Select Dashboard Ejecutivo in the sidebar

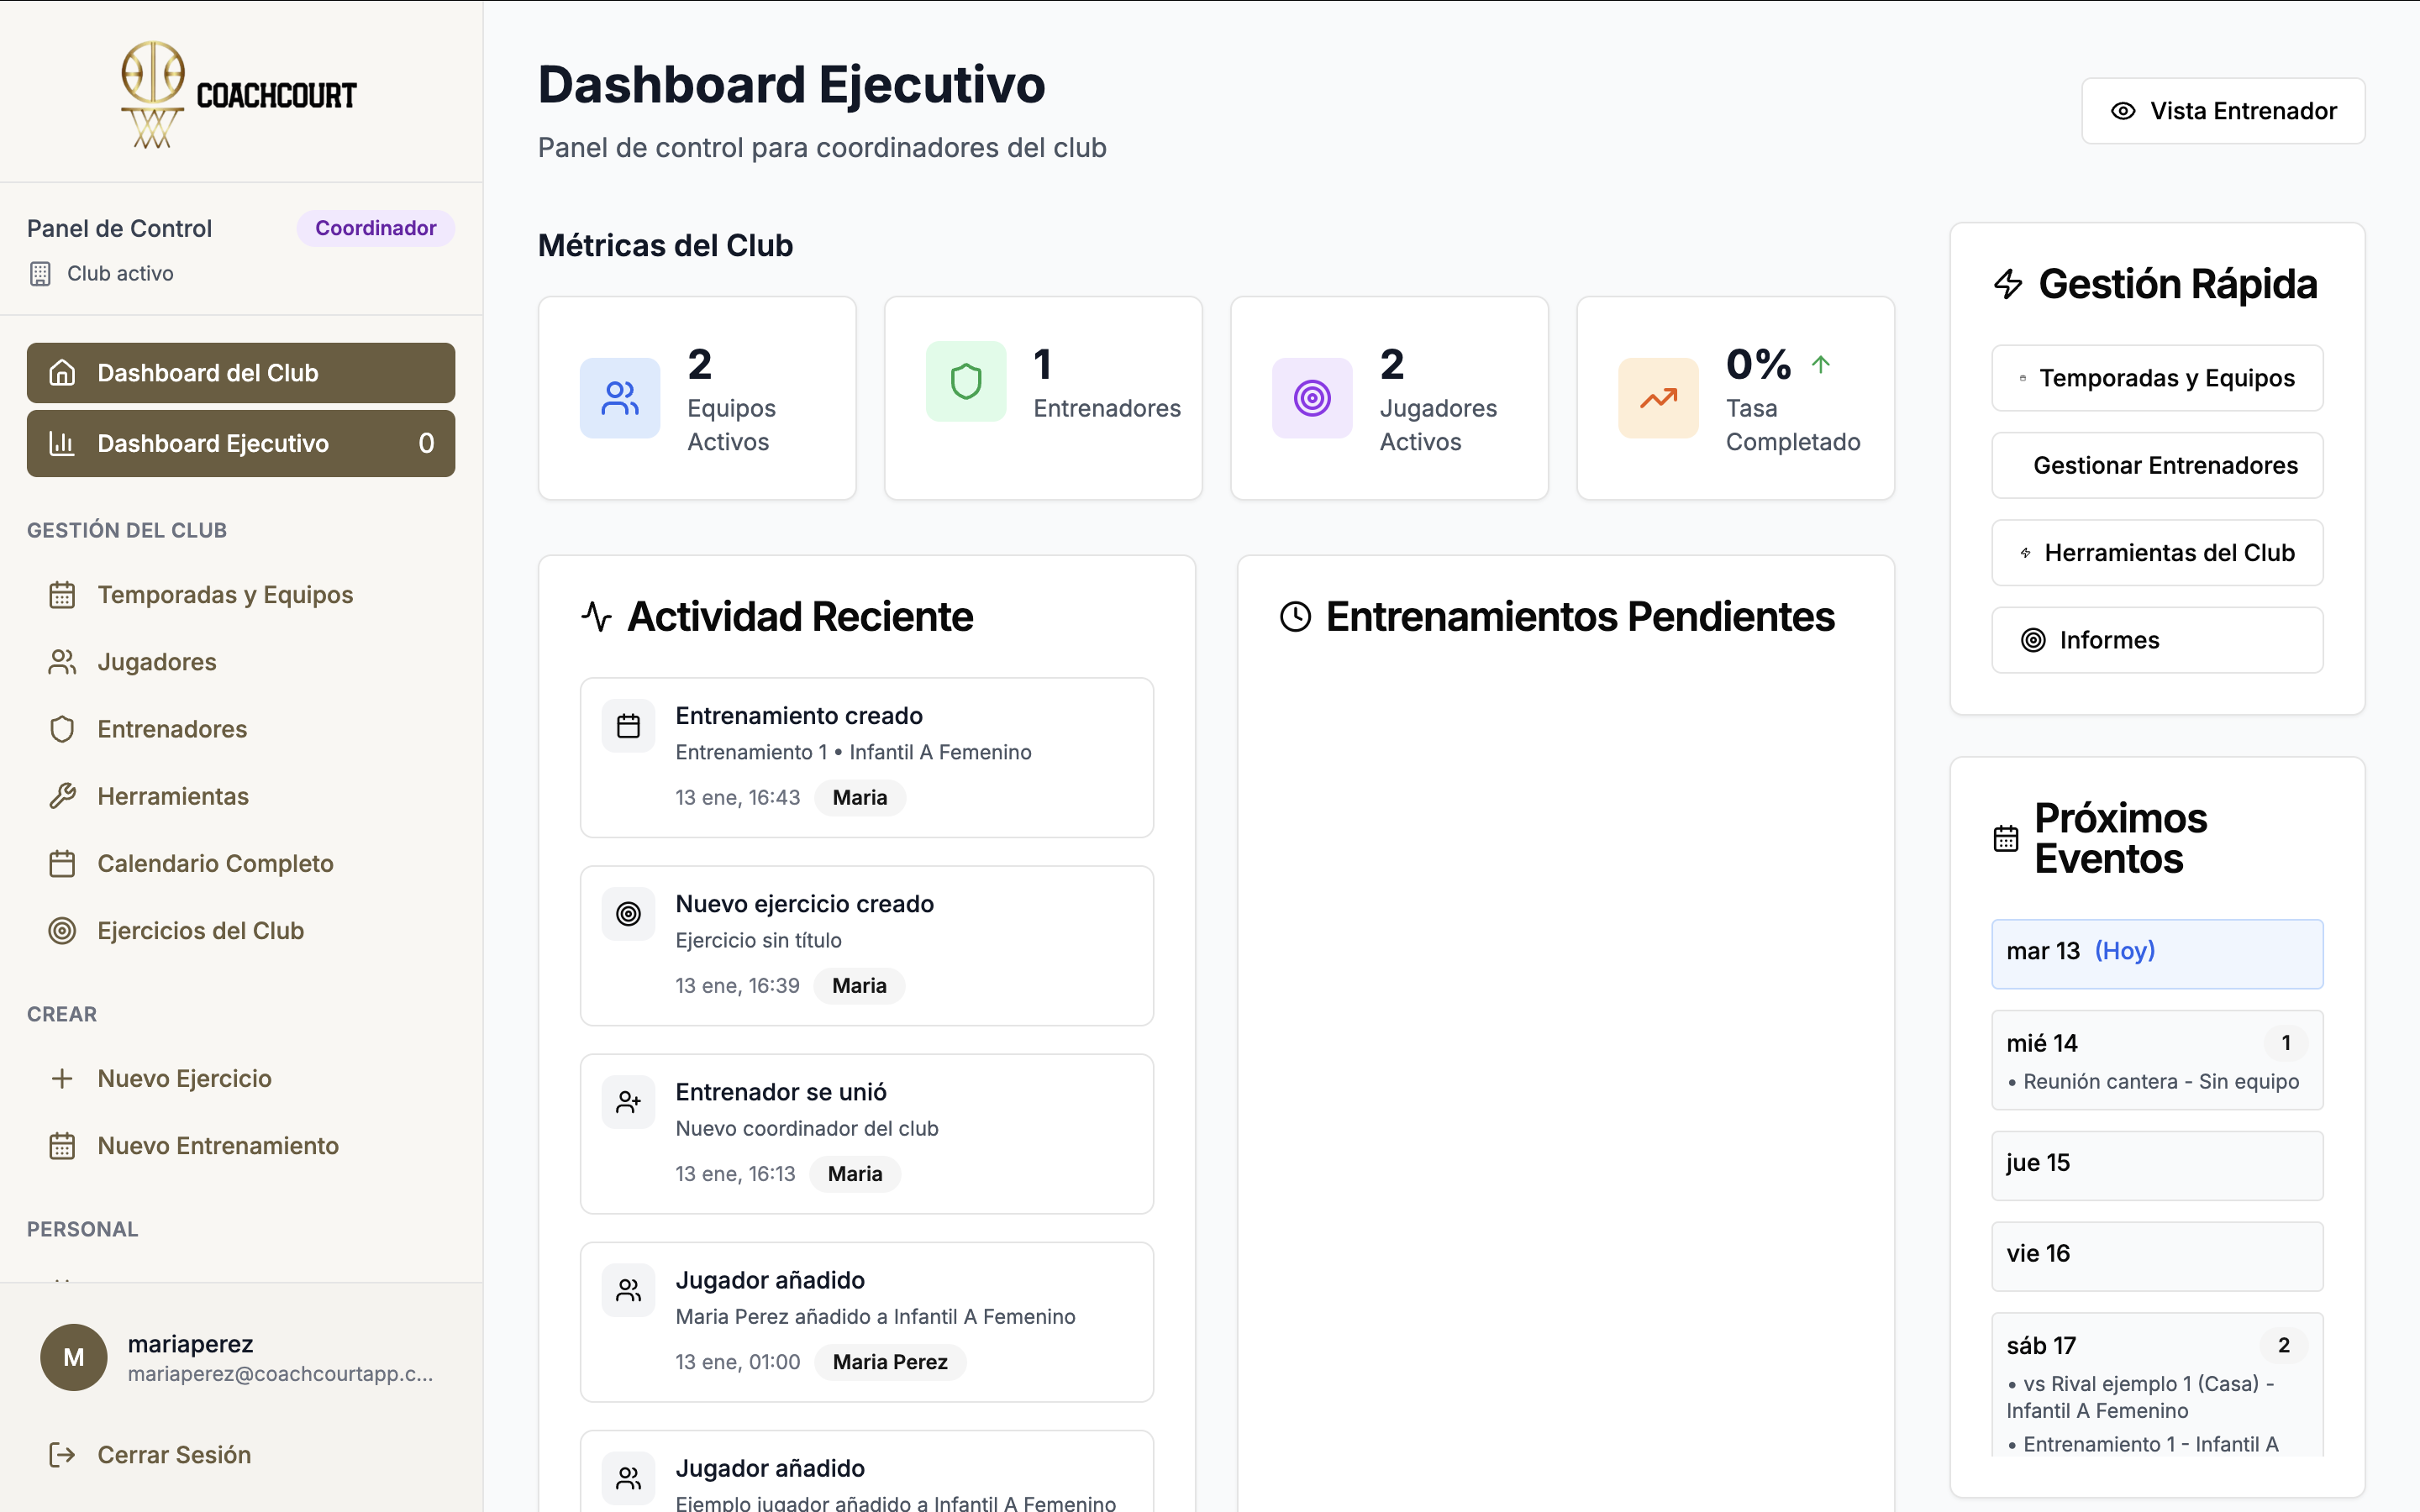[x=240, y=443]
